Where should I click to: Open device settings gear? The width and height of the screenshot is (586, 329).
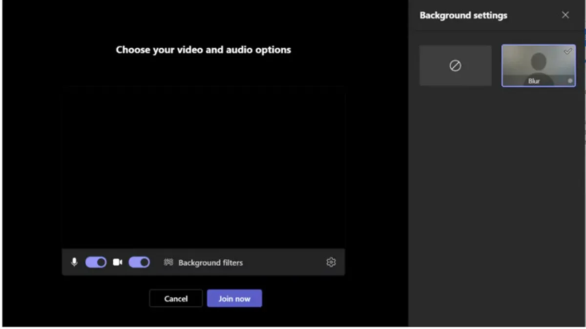[x=331, y=262]
